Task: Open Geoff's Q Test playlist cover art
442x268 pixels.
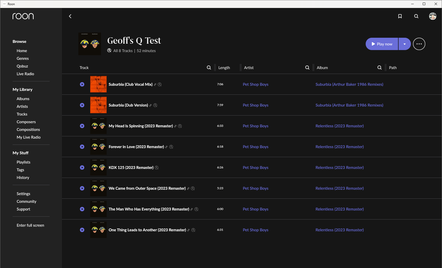Action: 90,44
